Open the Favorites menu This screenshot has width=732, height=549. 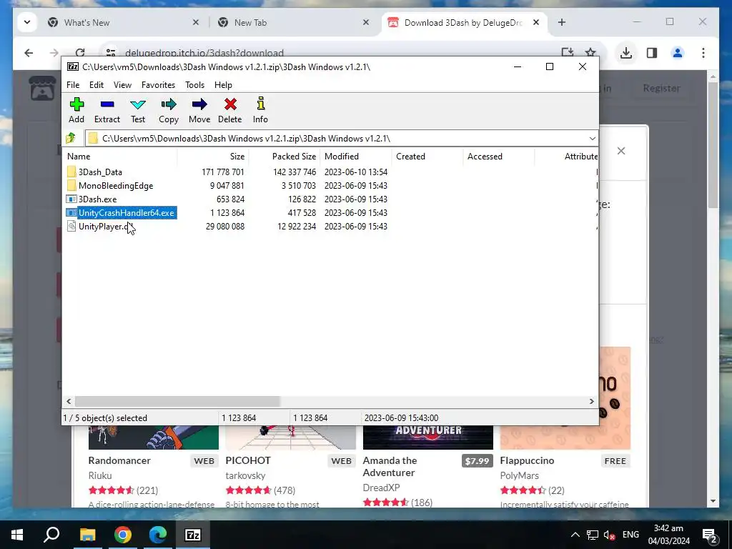(x=158, y=85)
